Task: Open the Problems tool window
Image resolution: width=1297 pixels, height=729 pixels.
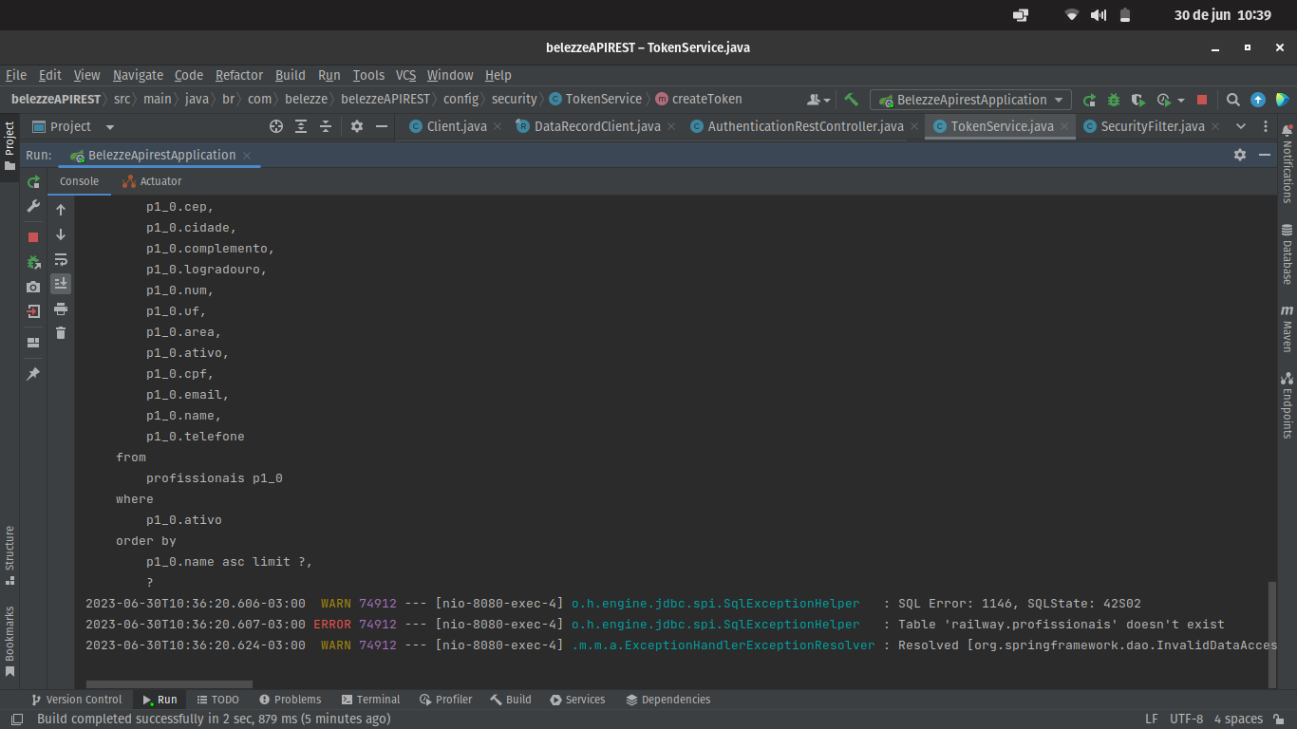Action: tap(290, 700)
